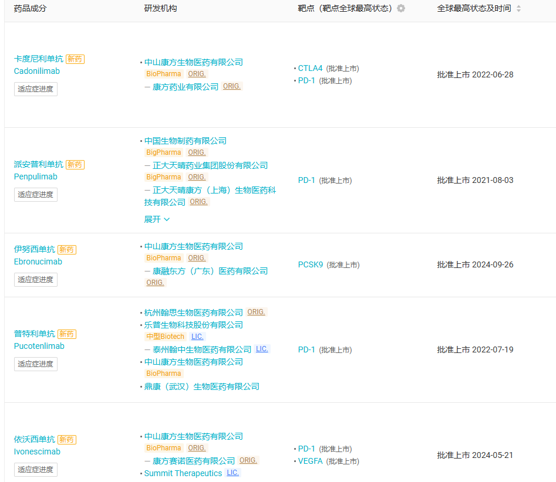Click 适应症进度 button for Ebronucimab
The width and height of the screenshot is (556, 482).
pos(35,280)
